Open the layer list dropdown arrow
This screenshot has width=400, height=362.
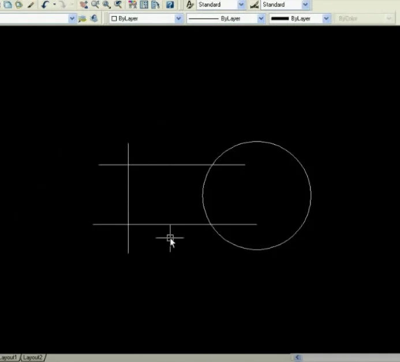72,18
